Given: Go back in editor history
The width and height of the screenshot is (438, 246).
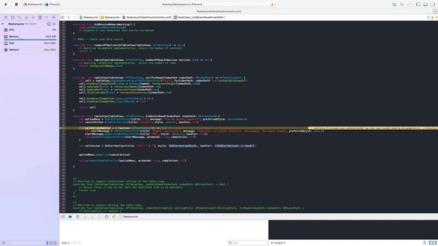Looking at the screenshot, I should [68, 17].
